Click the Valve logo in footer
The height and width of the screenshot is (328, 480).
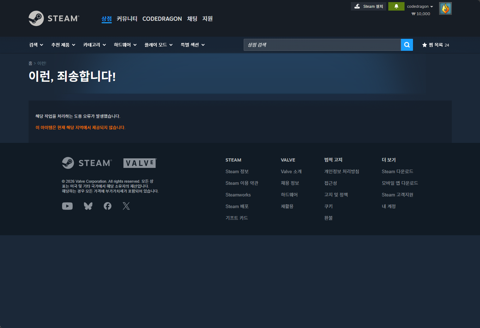pos(140,163)
